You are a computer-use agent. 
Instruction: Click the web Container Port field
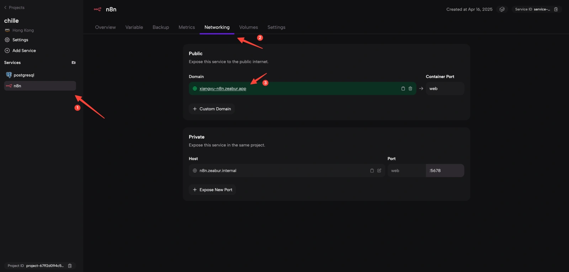click(x=445, y=89)
